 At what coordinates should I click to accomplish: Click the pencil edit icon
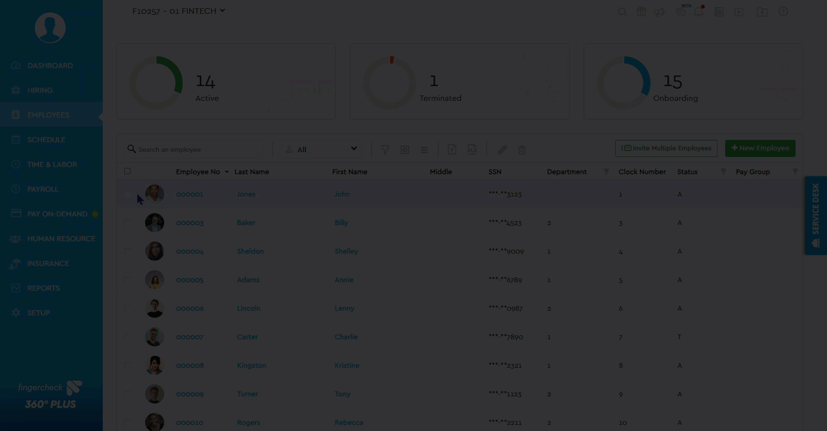[502, 150]
